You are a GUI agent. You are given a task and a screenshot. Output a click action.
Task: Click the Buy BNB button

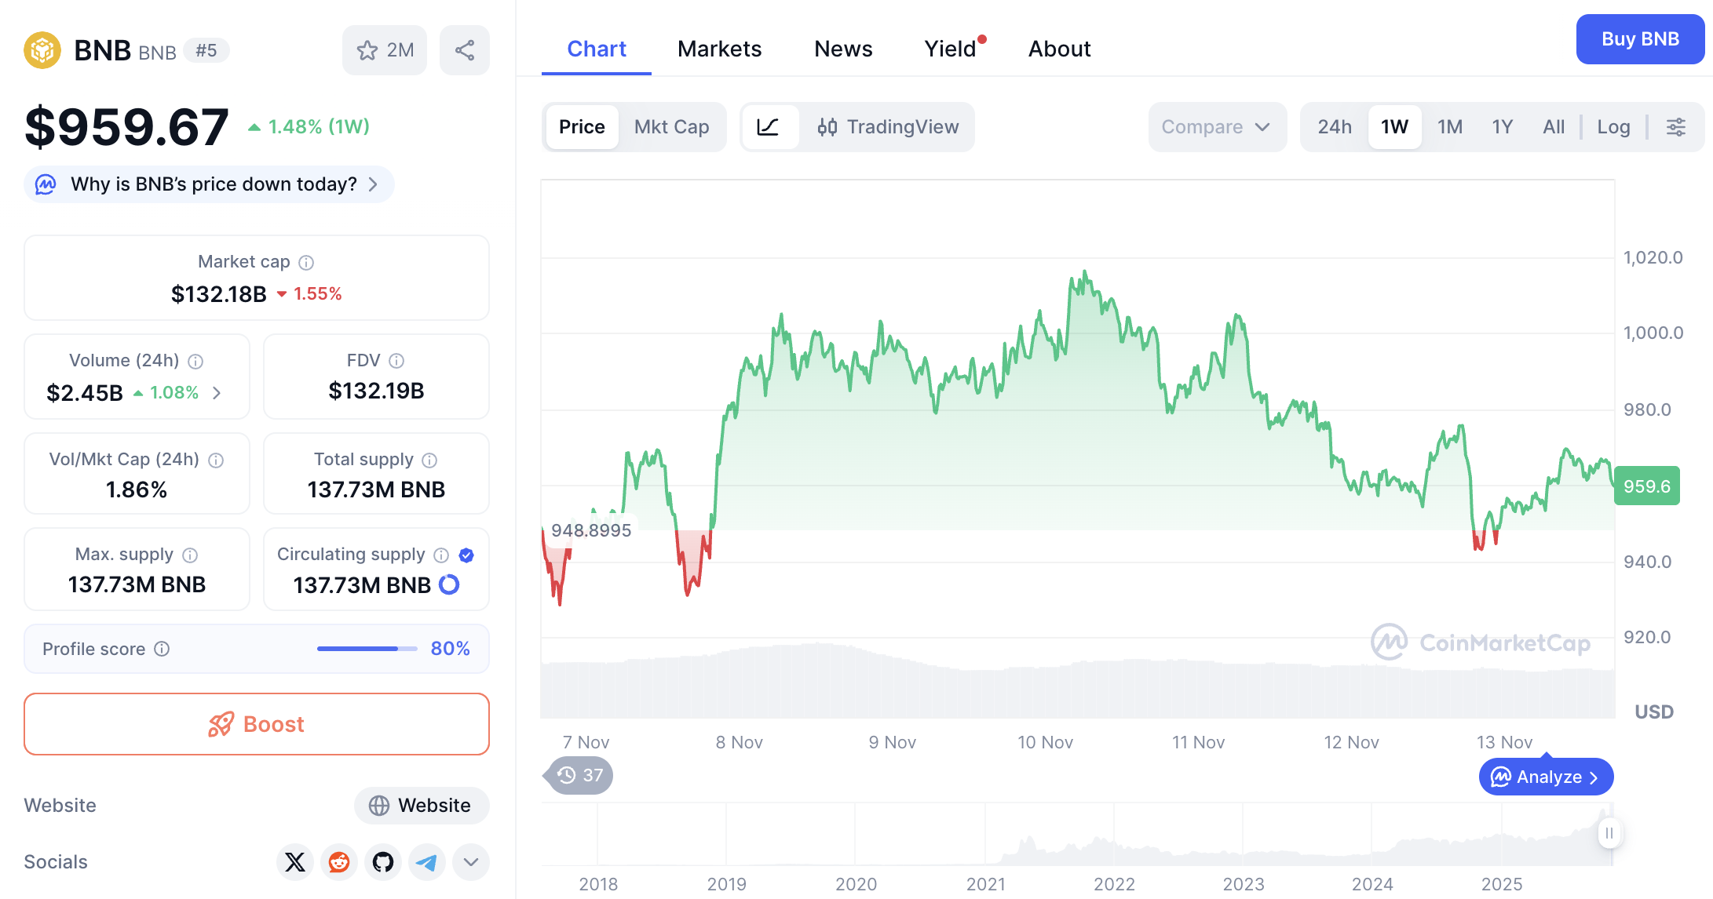[x=1639, y=38]
